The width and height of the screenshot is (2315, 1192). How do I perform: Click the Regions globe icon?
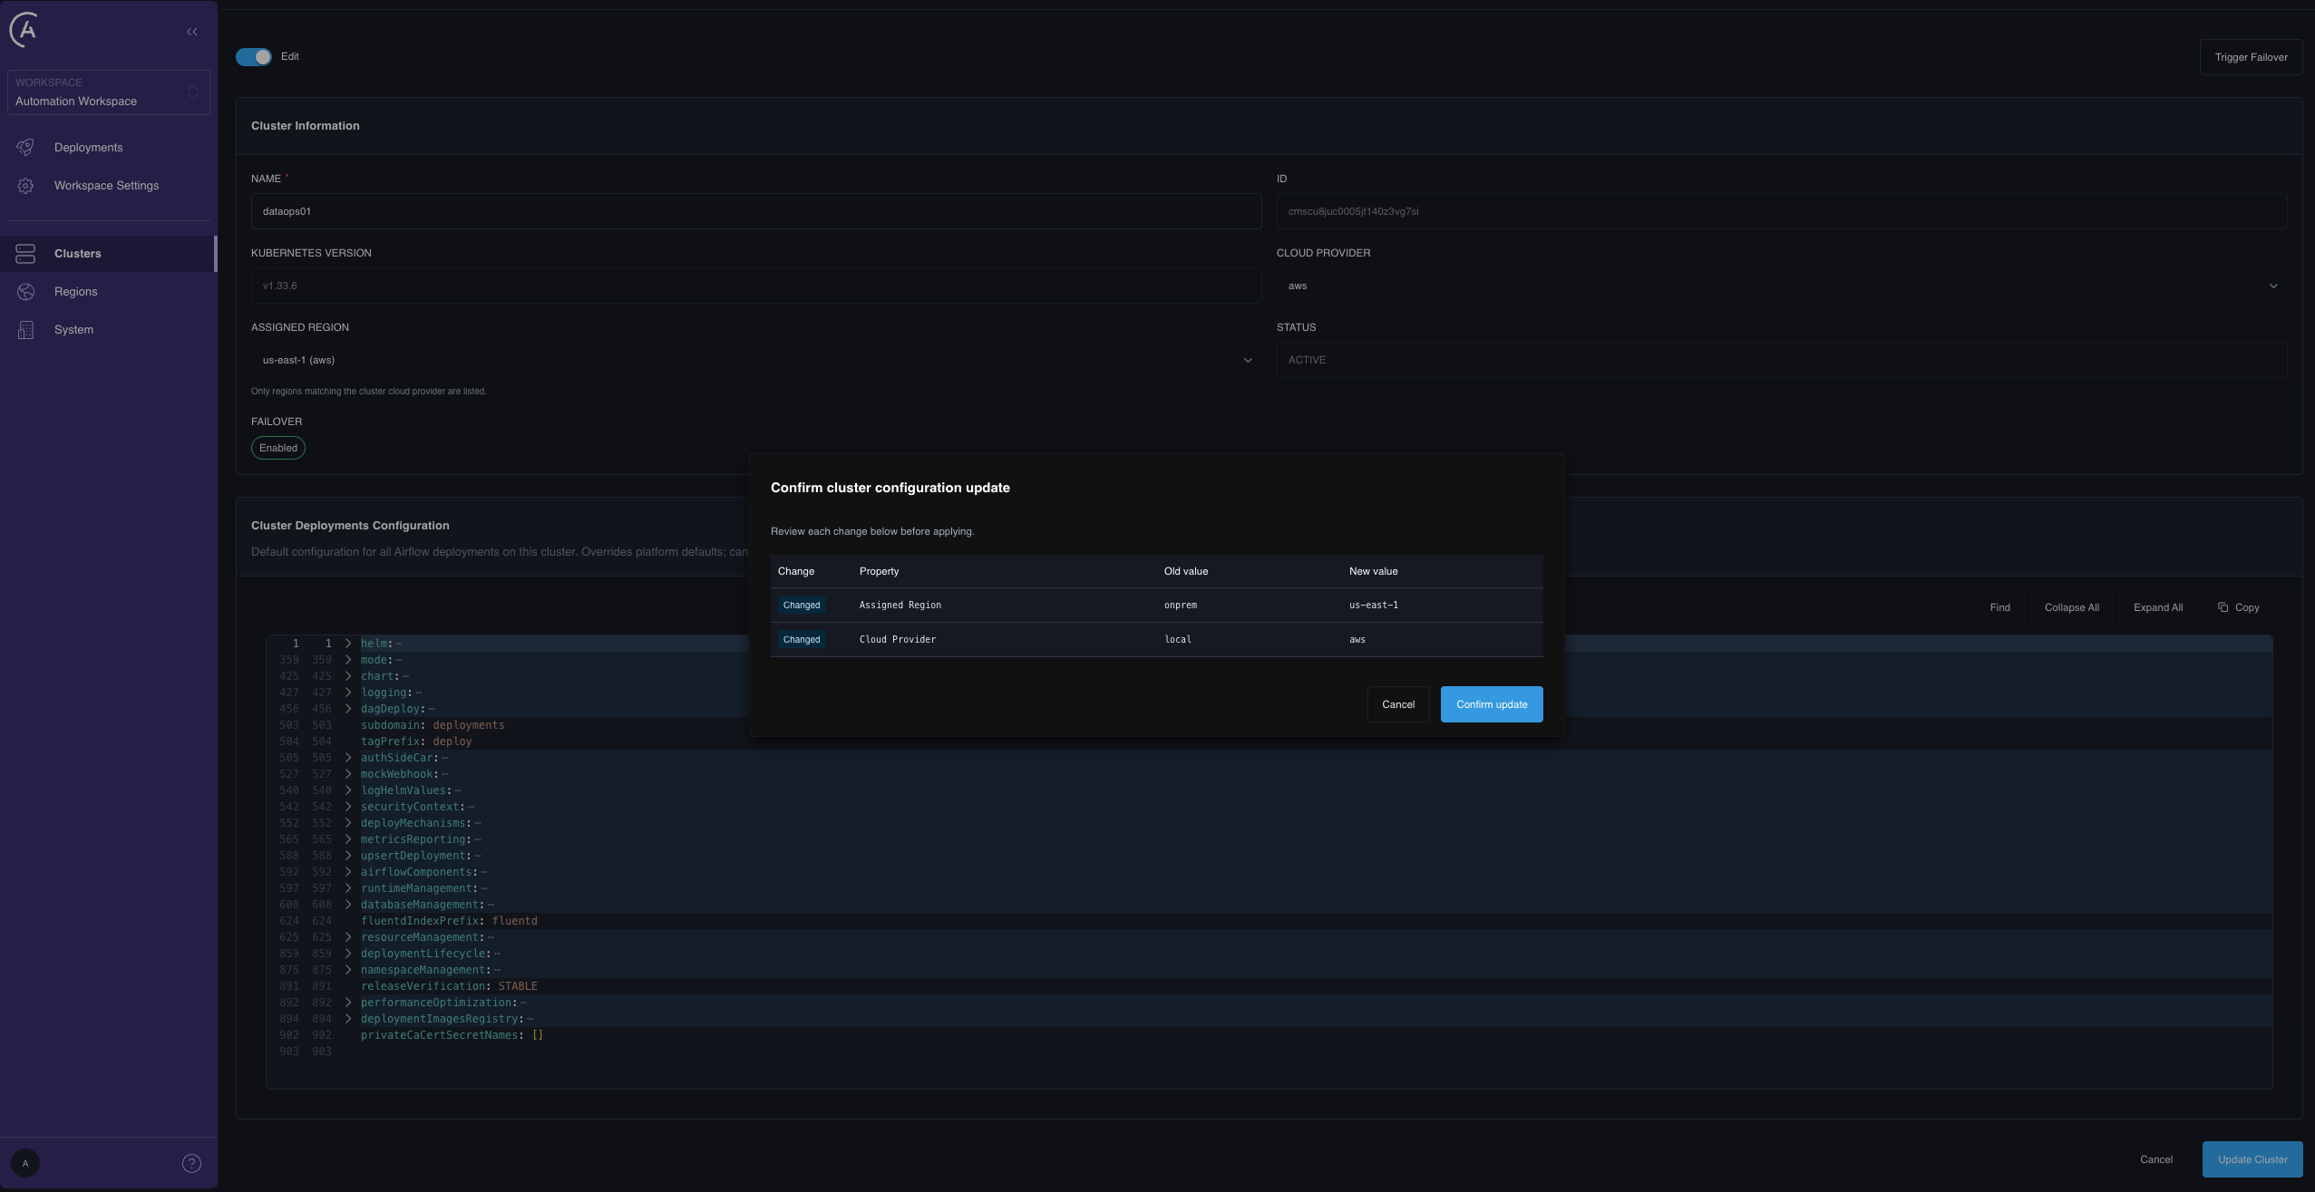[x=25, y=292]
